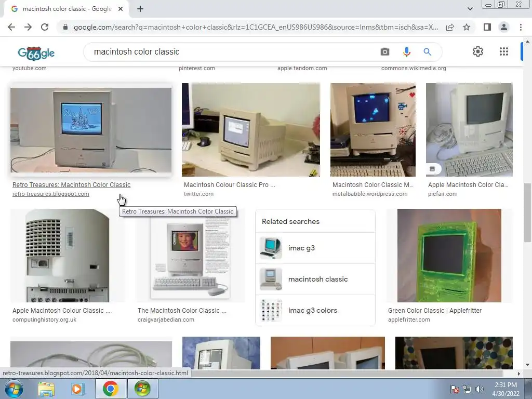Go back using the browser back arrow
The height and width of the screenshot is (399, 532).
point(11,27)
